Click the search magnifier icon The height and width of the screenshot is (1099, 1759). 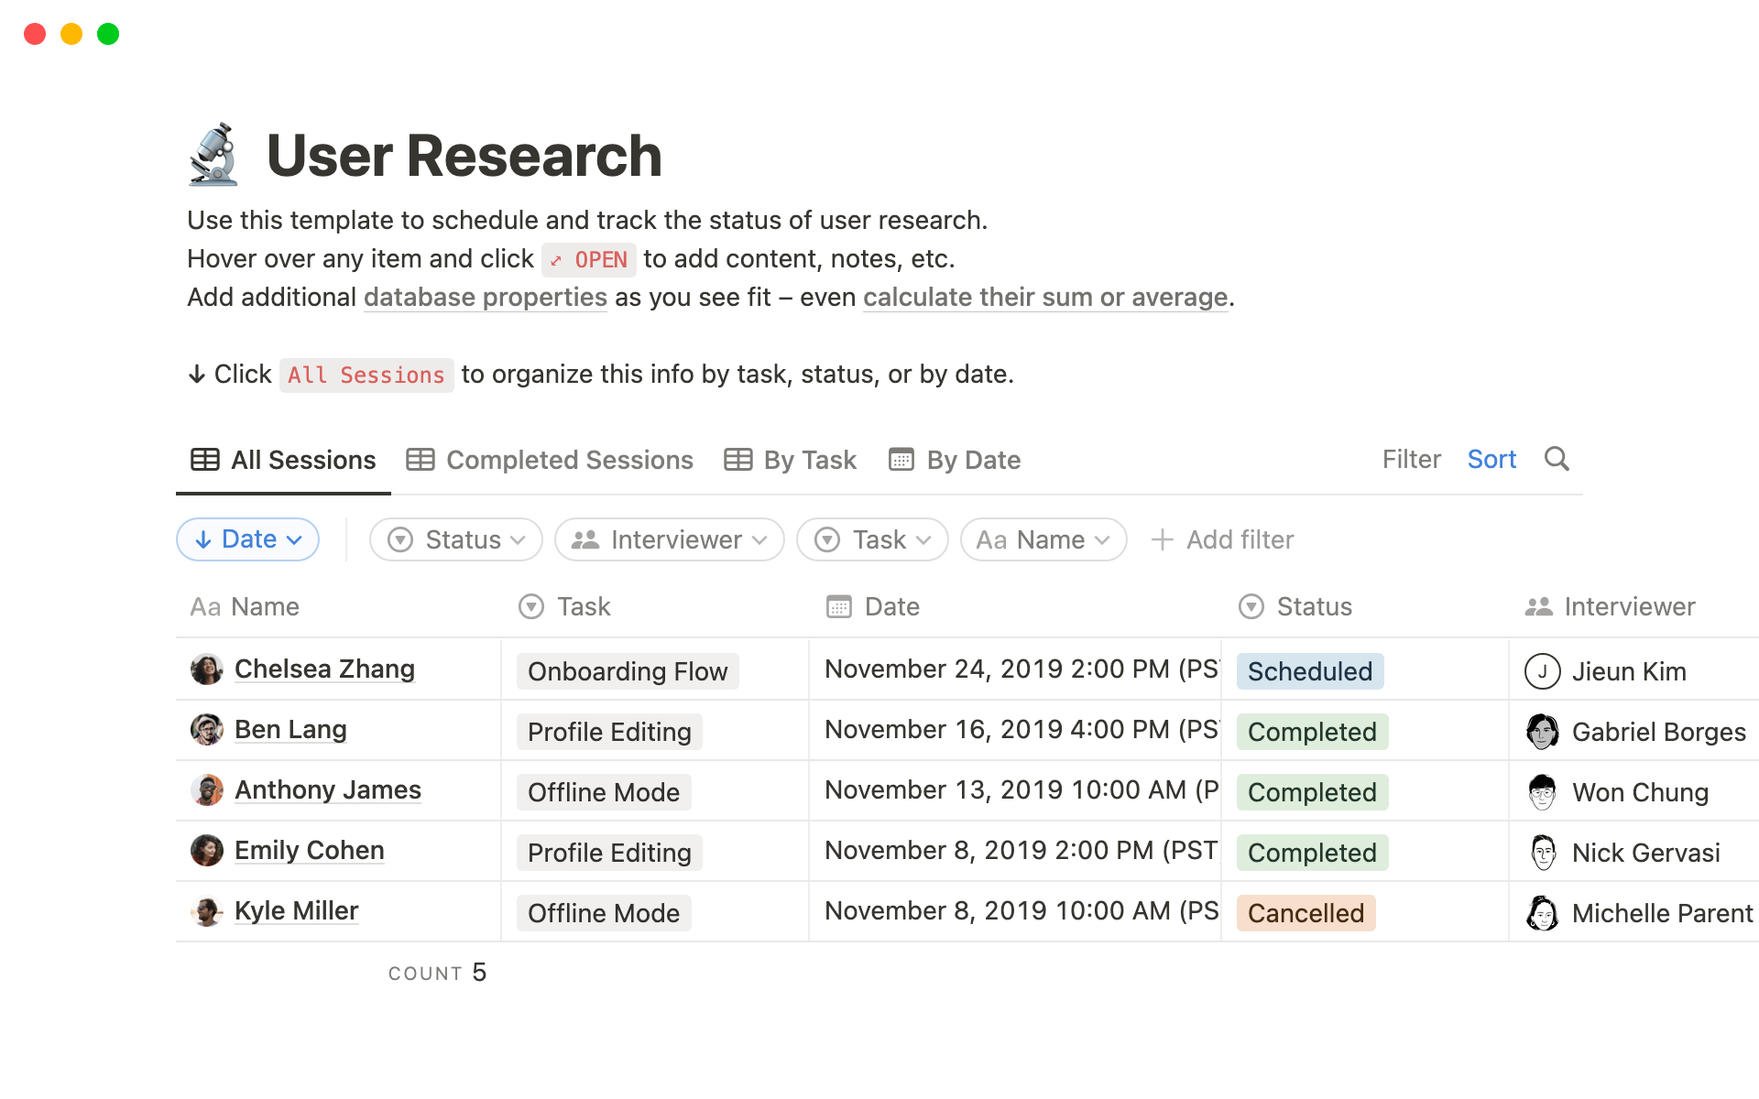click(x=1557, y=459)
